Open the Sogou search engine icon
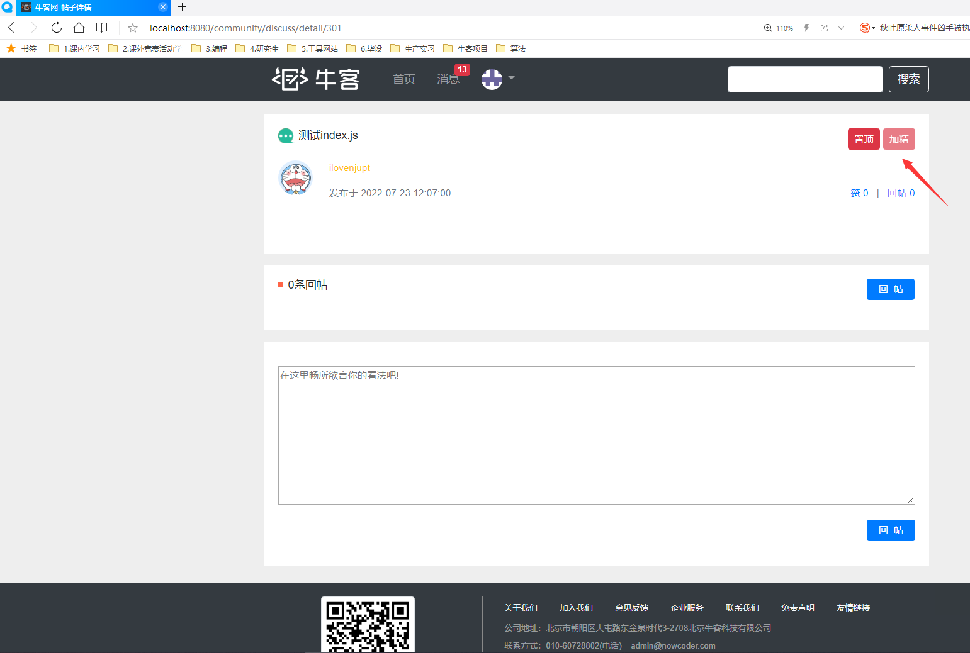Screen dimensions: 970x653 pos(865,28)
